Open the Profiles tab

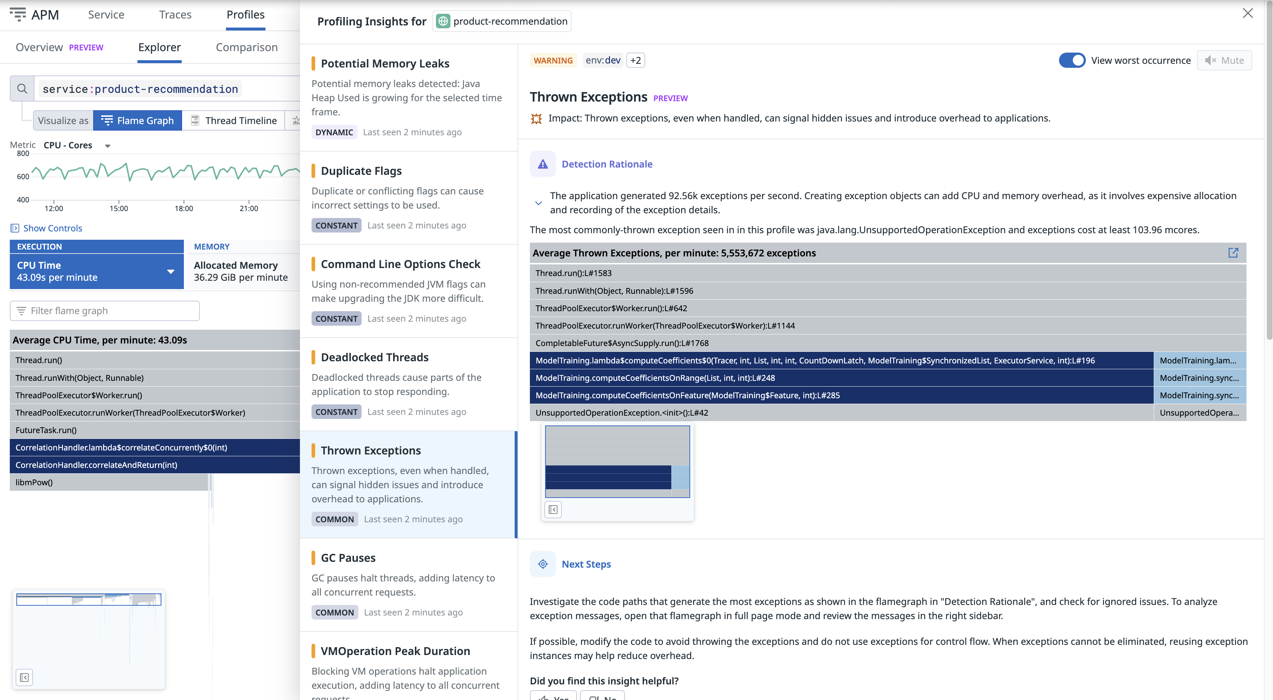tap(246, 15)
